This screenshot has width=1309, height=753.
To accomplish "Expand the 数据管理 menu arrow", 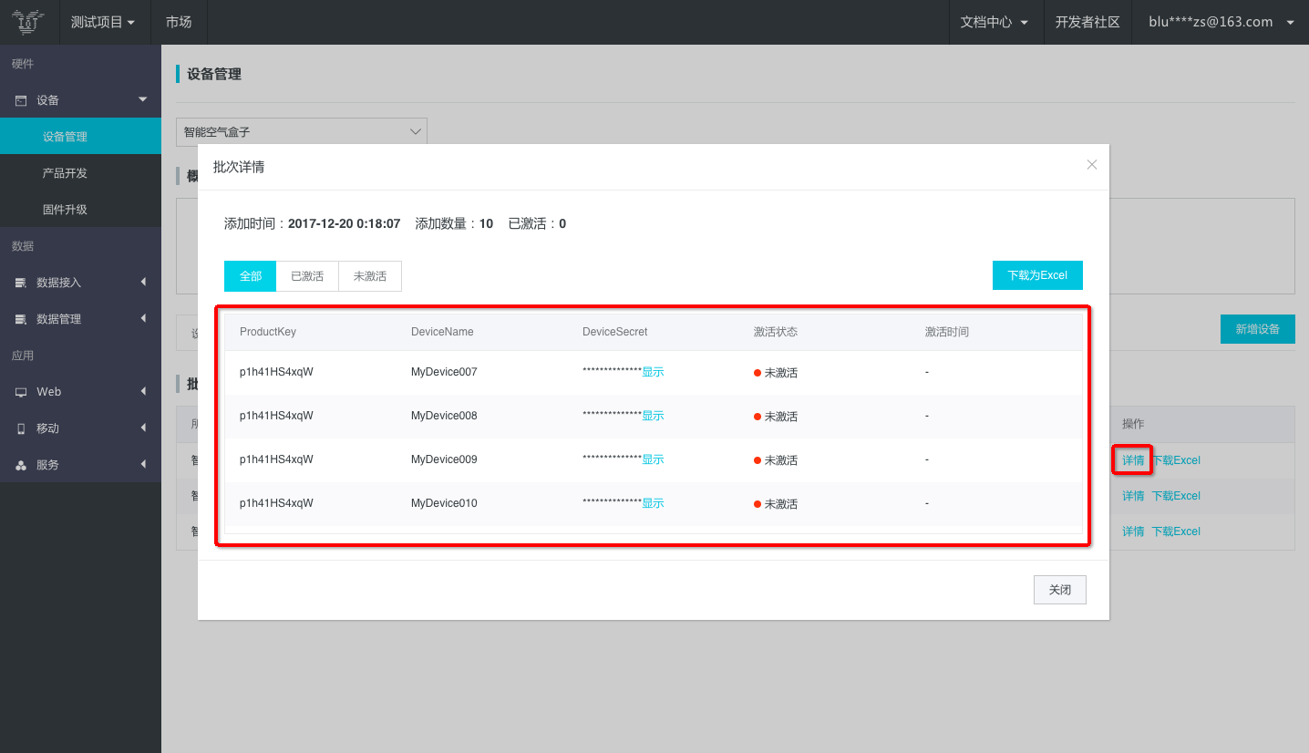I will 143,318.
